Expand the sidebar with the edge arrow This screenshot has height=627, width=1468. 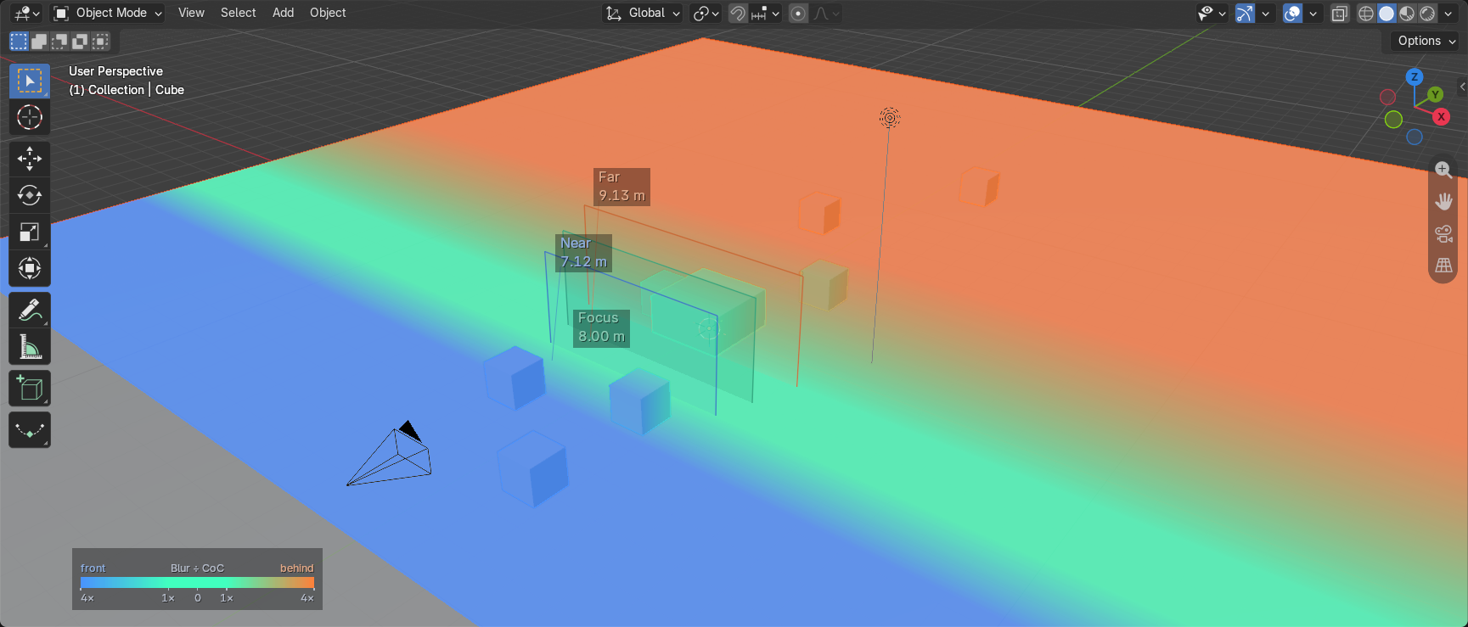[x=1462, y=87]
